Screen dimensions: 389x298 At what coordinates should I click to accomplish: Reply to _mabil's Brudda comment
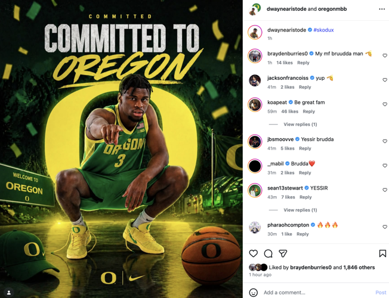(x=305, y=173)
